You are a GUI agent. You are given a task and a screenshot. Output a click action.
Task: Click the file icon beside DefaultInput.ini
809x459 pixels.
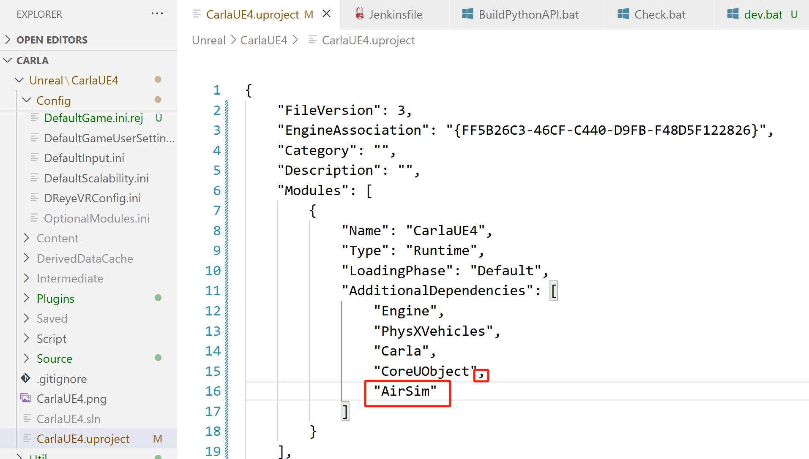pyautogui.click(x=35, y=158)
